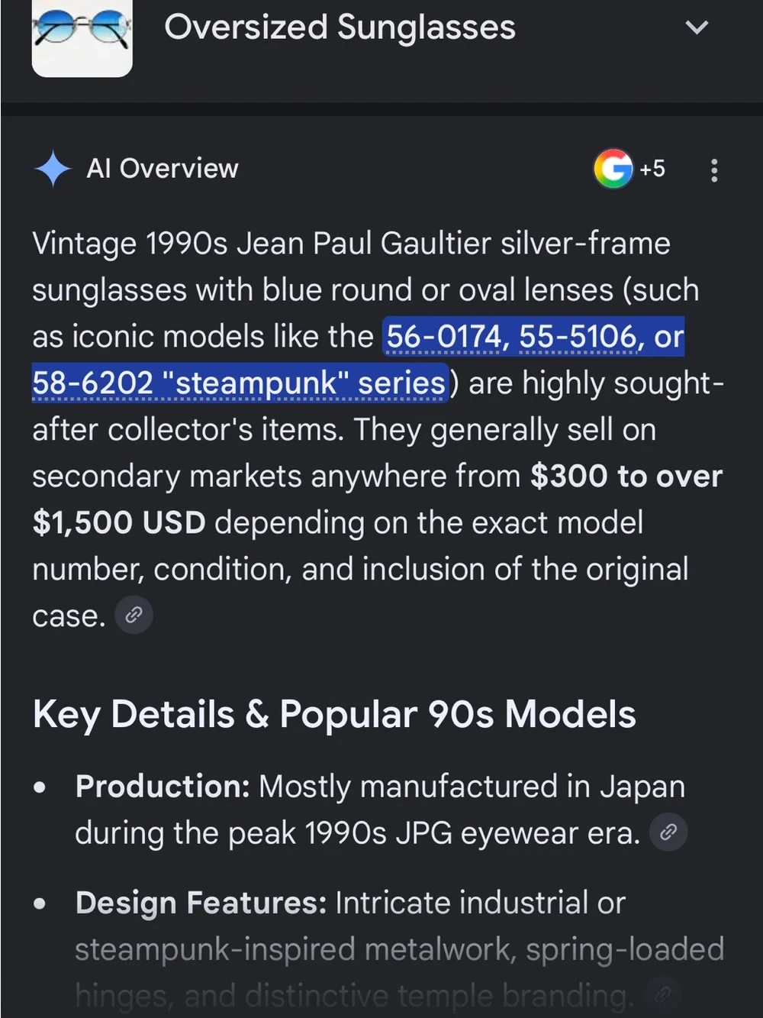This screenshot has height=1018, width=763.
Task: Open the 58-6202 "steampunk" series link
Action: [x=240, y=383]
